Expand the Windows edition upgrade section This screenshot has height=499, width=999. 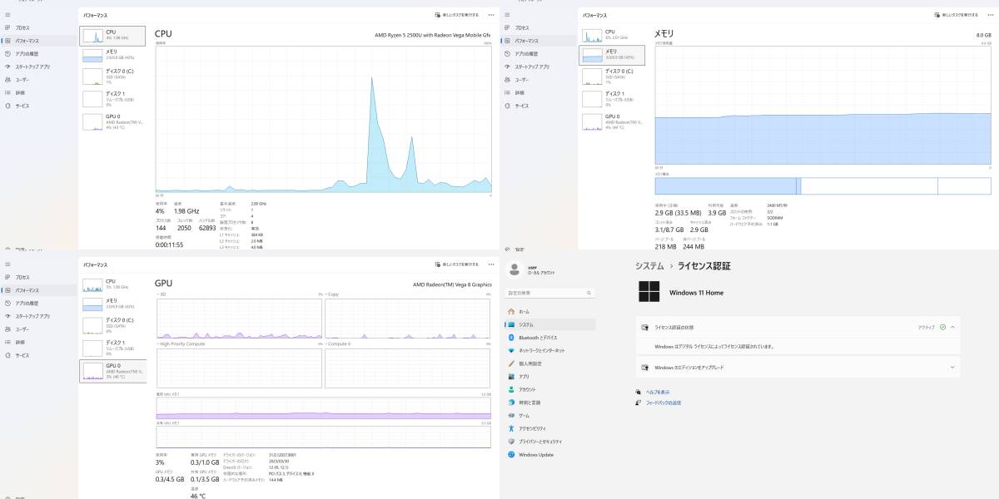[952, 367]
